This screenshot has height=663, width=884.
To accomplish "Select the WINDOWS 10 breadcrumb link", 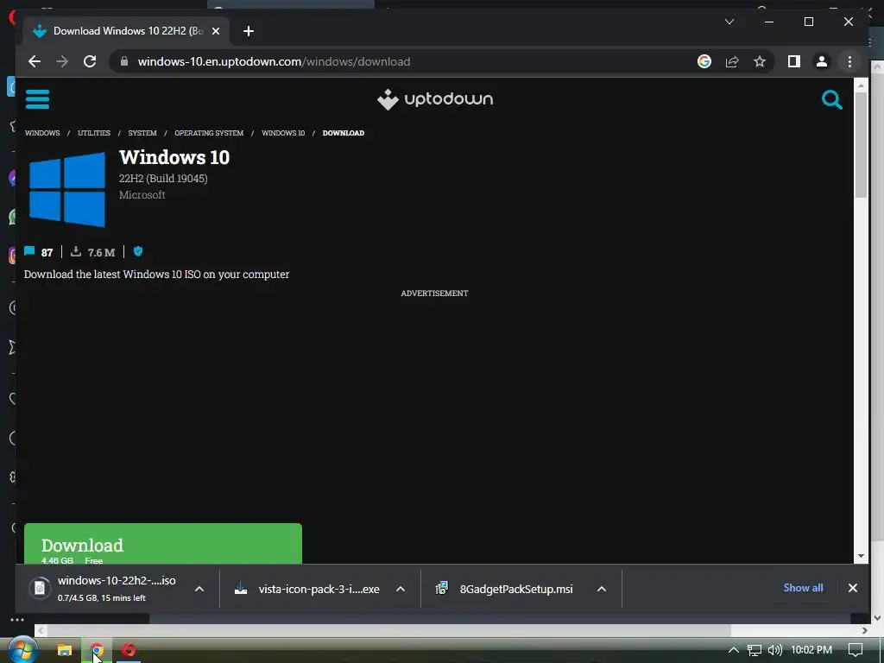I will (x=283, y=133).
